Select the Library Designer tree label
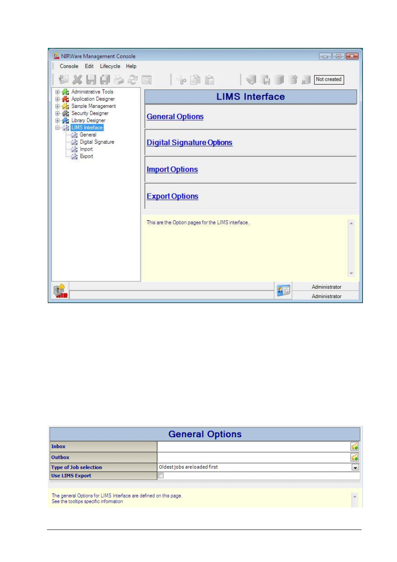 [x=89, y=120]
